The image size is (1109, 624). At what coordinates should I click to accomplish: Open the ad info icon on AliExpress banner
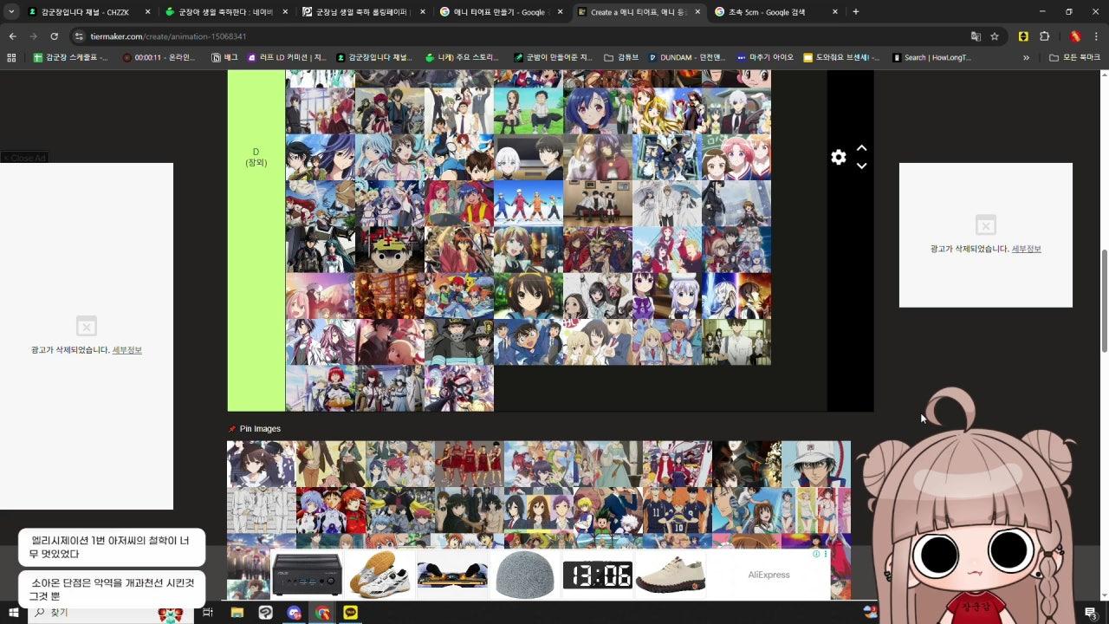(x=815, y=554)
